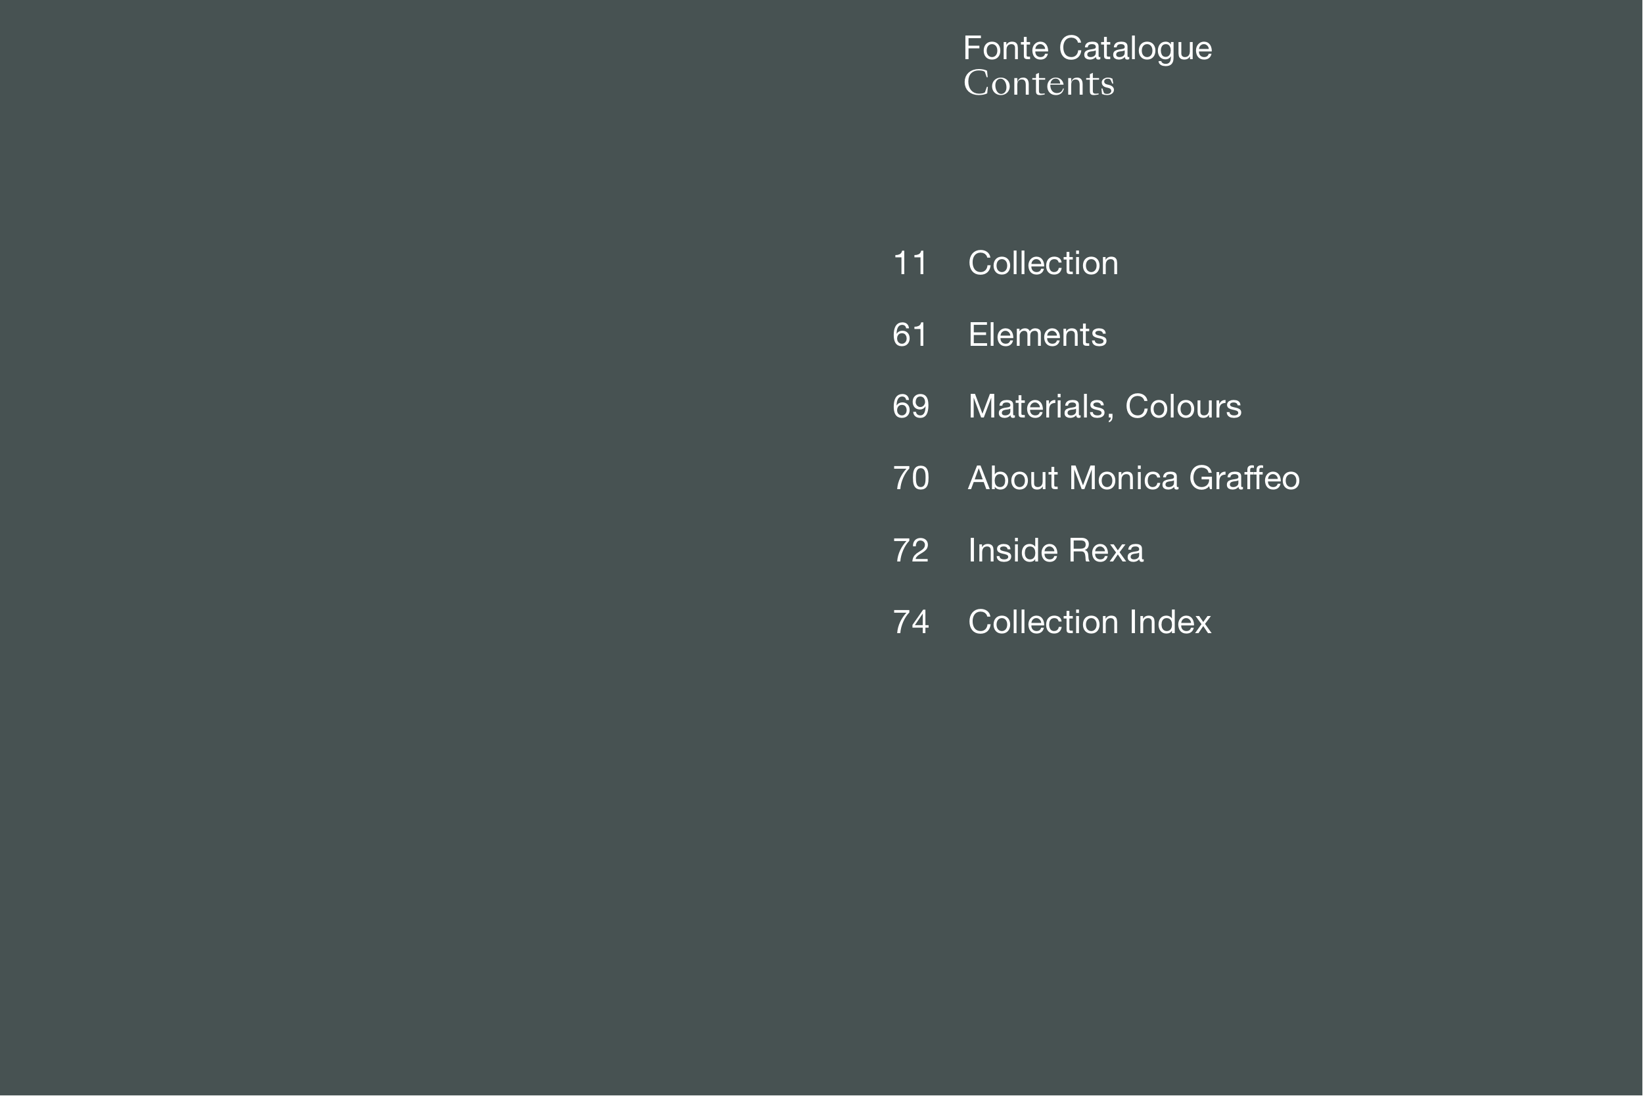This screenshot has width=1643, height=1096.
Task: Click the word Colours in the contents
Action: (1183, 407)
